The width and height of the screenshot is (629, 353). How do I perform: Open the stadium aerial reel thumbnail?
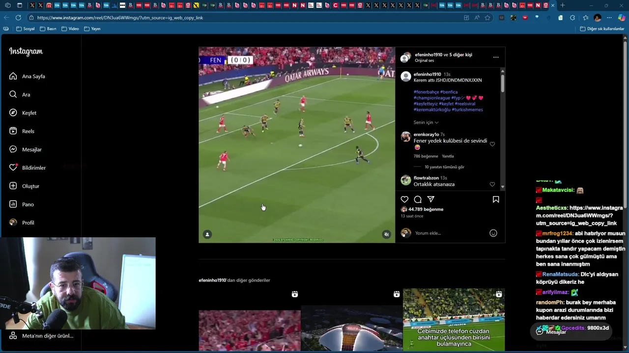(x=351, y=320)
